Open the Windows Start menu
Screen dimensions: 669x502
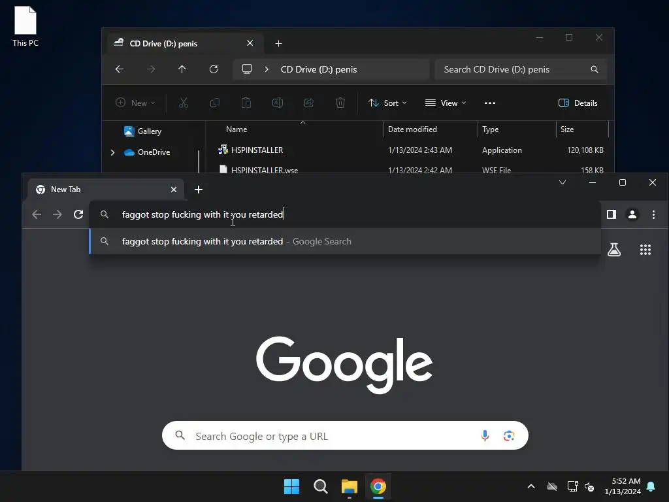[x=291, y=486]
